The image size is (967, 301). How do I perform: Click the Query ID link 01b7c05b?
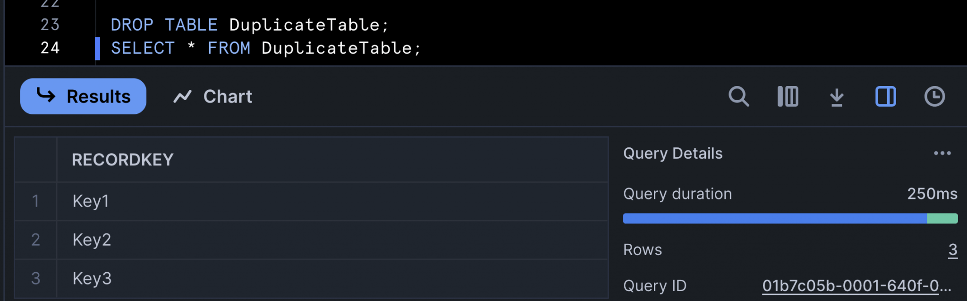click(857, 285)
